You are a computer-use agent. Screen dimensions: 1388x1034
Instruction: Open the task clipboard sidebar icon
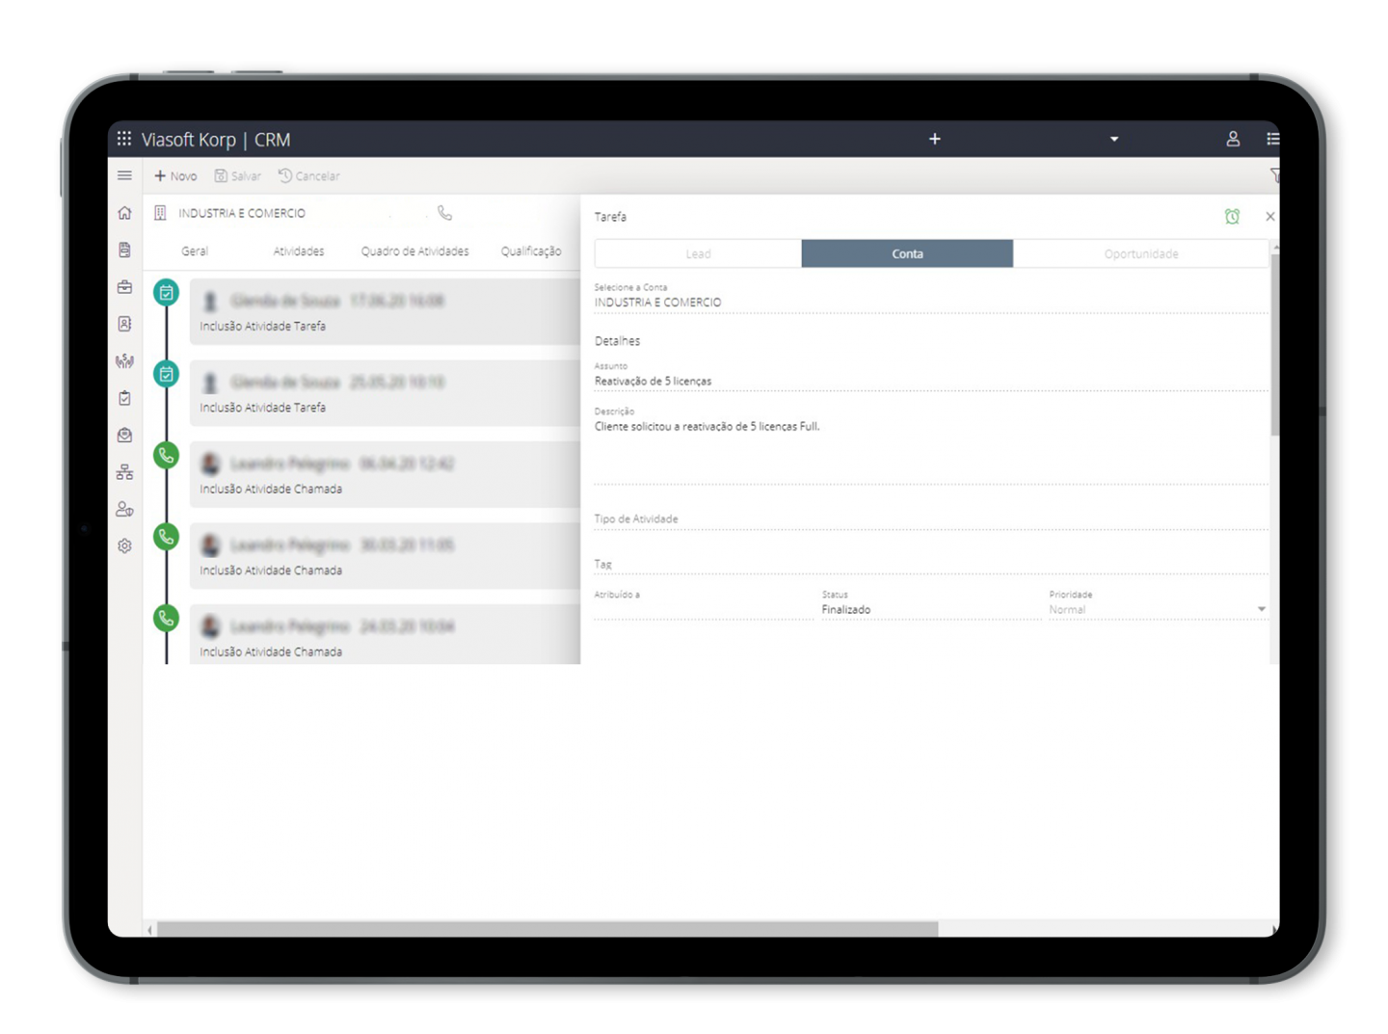pyautogui.click(x=124, y=398)
